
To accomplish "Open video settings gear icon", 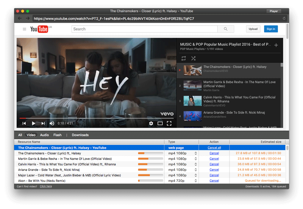I will tap(151, 123).
